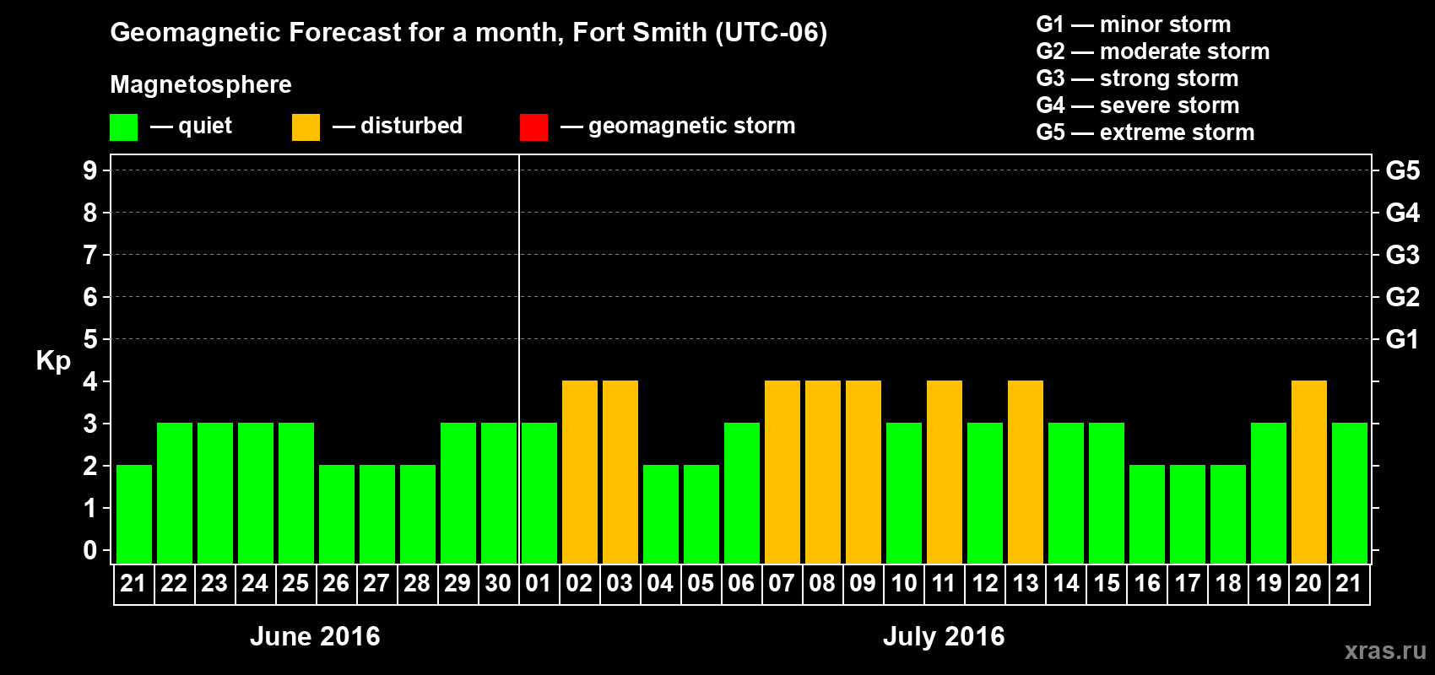The width and height of the screenshot is (1435, 675).
Task: Select the July 09 orange bar
Action: click(x=864, y=472)
